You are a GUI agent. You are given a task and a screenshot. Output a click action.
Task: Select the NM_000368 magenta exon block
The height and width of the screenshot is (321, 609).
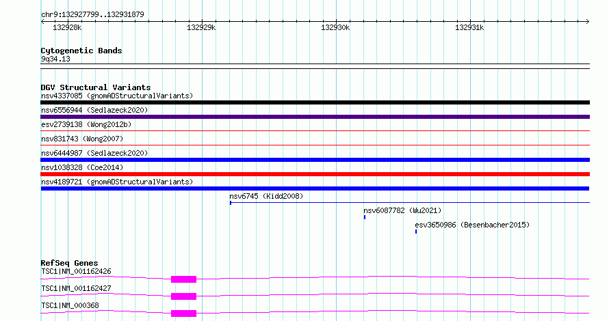(183, 313)
